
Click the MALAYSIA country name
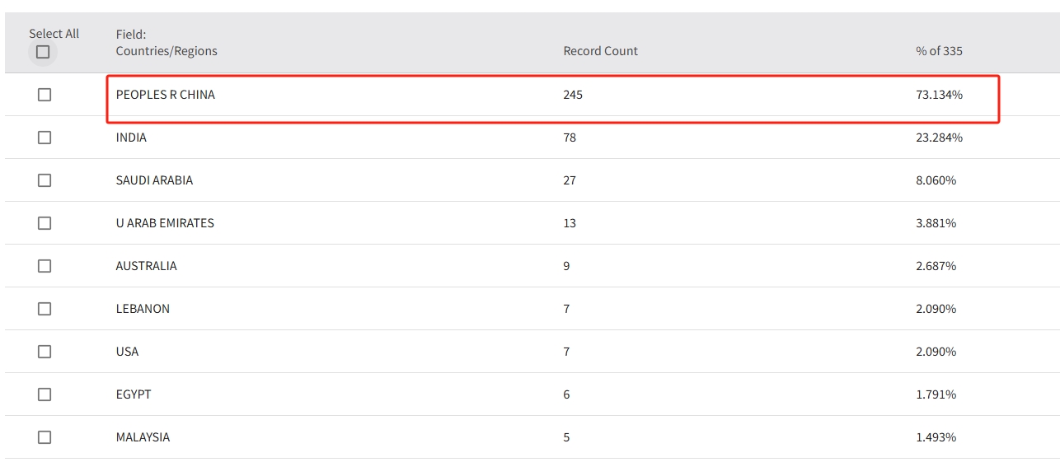click(x=143, y=437)
